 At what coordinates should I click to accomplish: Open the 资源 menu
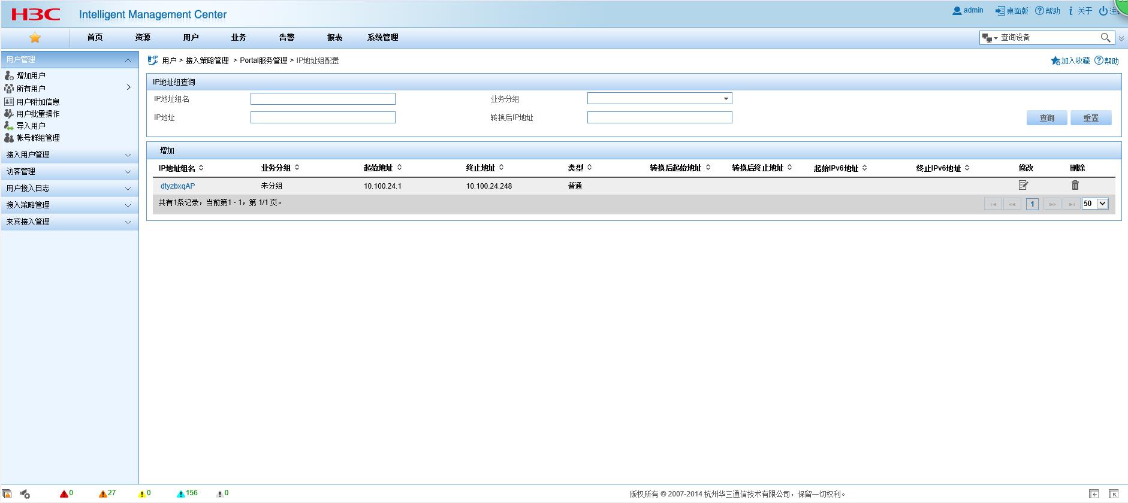[143, 37]
